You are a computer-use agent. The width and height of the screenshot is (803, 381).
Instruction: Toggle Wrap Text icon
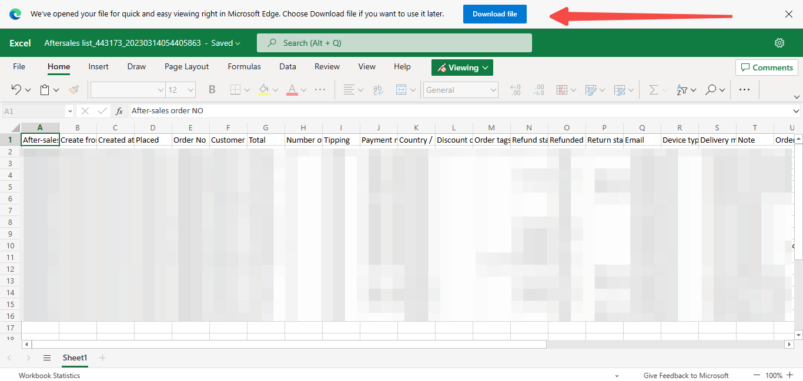pyautogui.click(x=378, y=90)
